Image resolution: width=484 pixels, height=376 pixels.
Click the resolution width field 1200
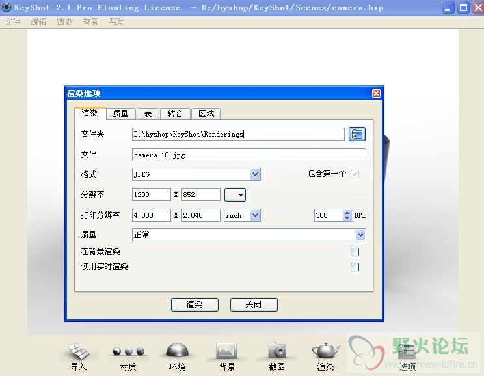coord(151,195)
